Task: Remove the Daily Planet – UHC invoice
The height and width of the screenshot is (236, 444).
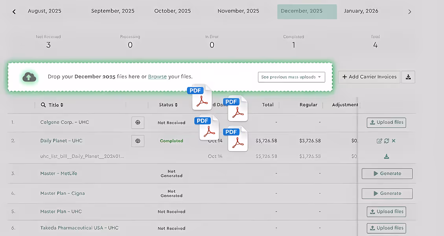Action: coord(394,141)
